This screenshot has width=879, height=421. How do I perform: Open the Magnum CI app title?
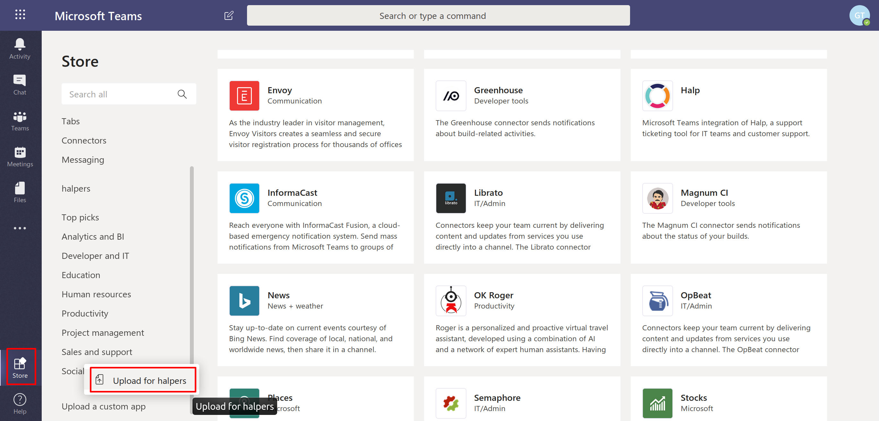pos(704,193)
